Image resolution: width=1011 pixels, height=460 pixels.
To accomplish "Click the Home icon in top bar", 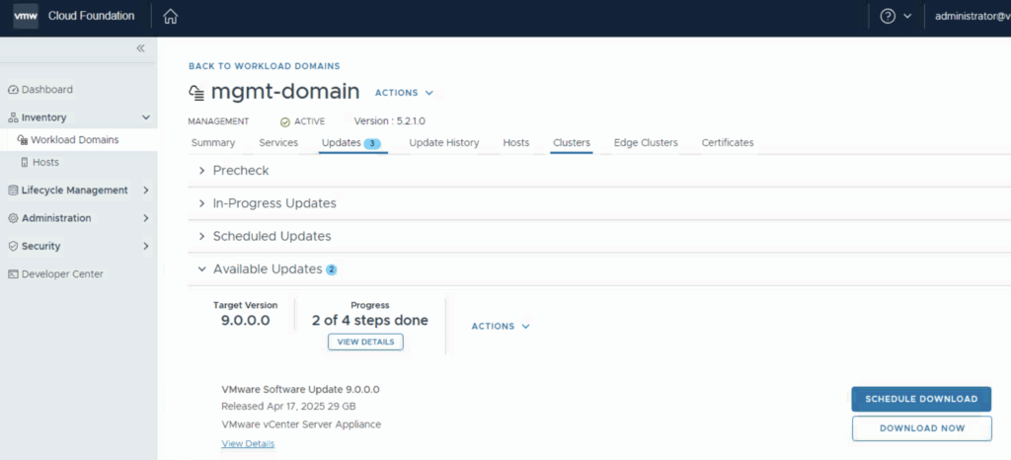I will (171, 17).
